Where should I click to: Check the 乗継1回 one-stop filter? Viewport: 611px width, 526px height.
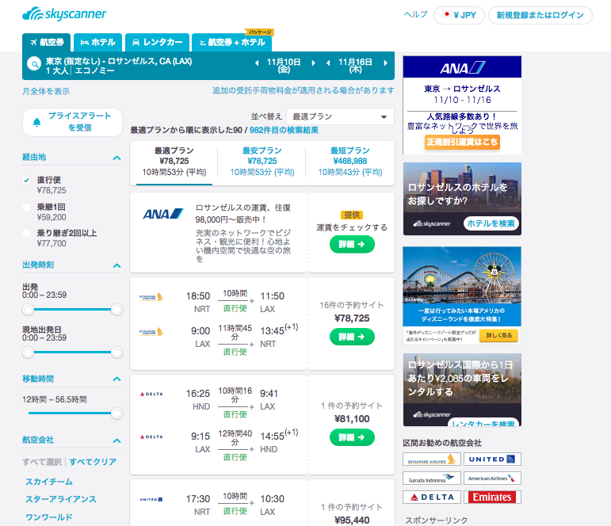(26, 207)
